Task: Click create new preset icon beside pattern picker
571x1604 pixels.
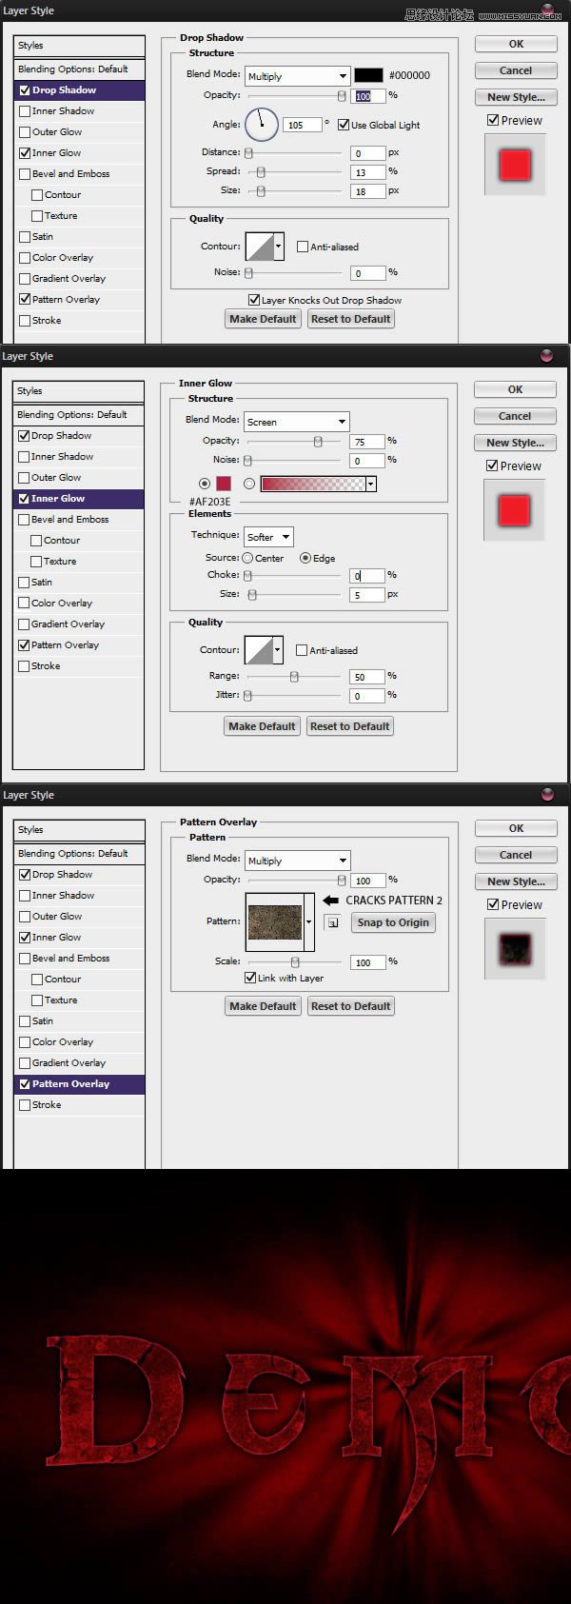Action: (x=332, y=922)
